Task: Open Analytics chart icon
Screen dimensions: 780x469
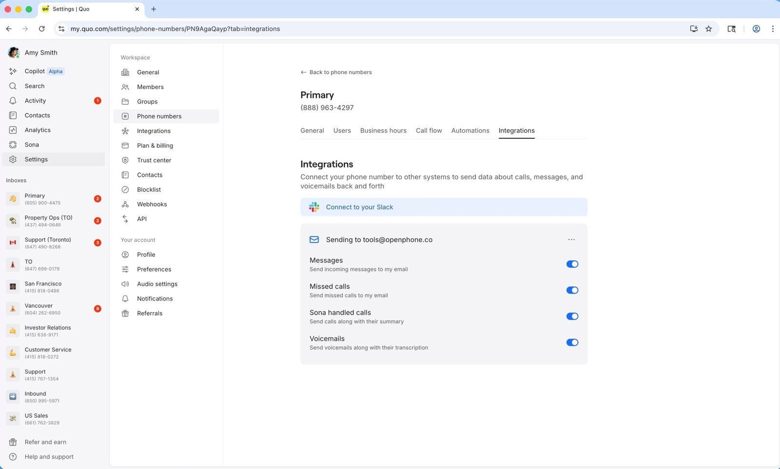Action: pos(13,130)
